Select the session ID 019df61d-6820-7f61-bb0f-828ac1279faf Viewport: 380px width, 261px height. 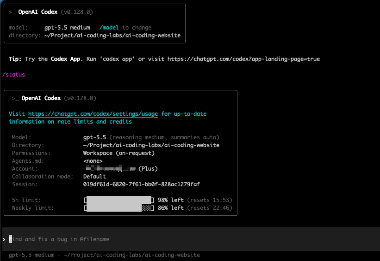(142, 184)
